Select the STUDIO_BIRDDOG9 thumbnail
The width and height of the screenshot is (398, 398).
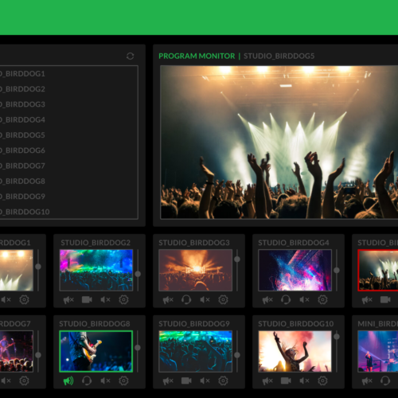(196, 351)
